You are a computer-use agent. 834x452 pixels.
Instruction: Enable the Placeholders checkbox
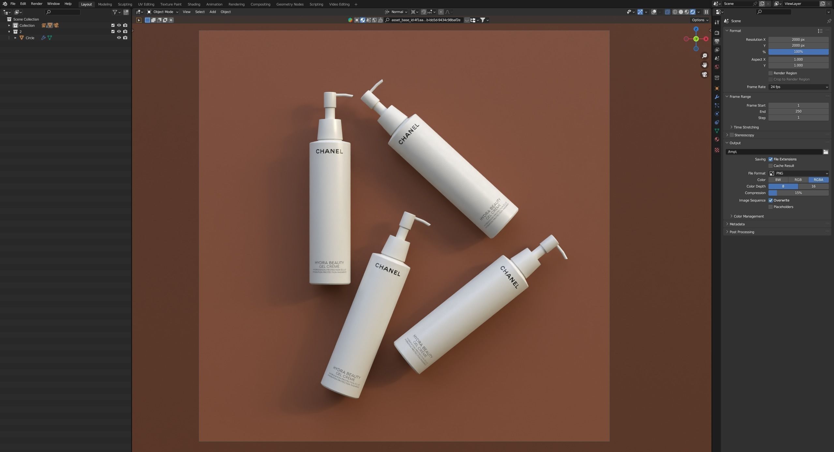coord(770,207)
